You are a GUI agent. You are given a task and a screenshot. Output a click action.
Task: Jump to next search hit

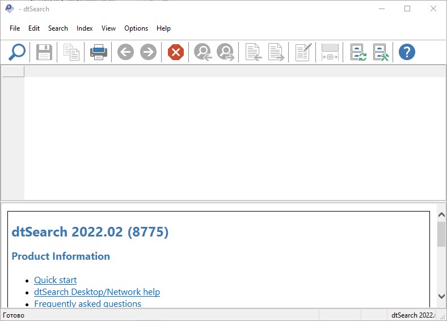click(x=226, y=52)
